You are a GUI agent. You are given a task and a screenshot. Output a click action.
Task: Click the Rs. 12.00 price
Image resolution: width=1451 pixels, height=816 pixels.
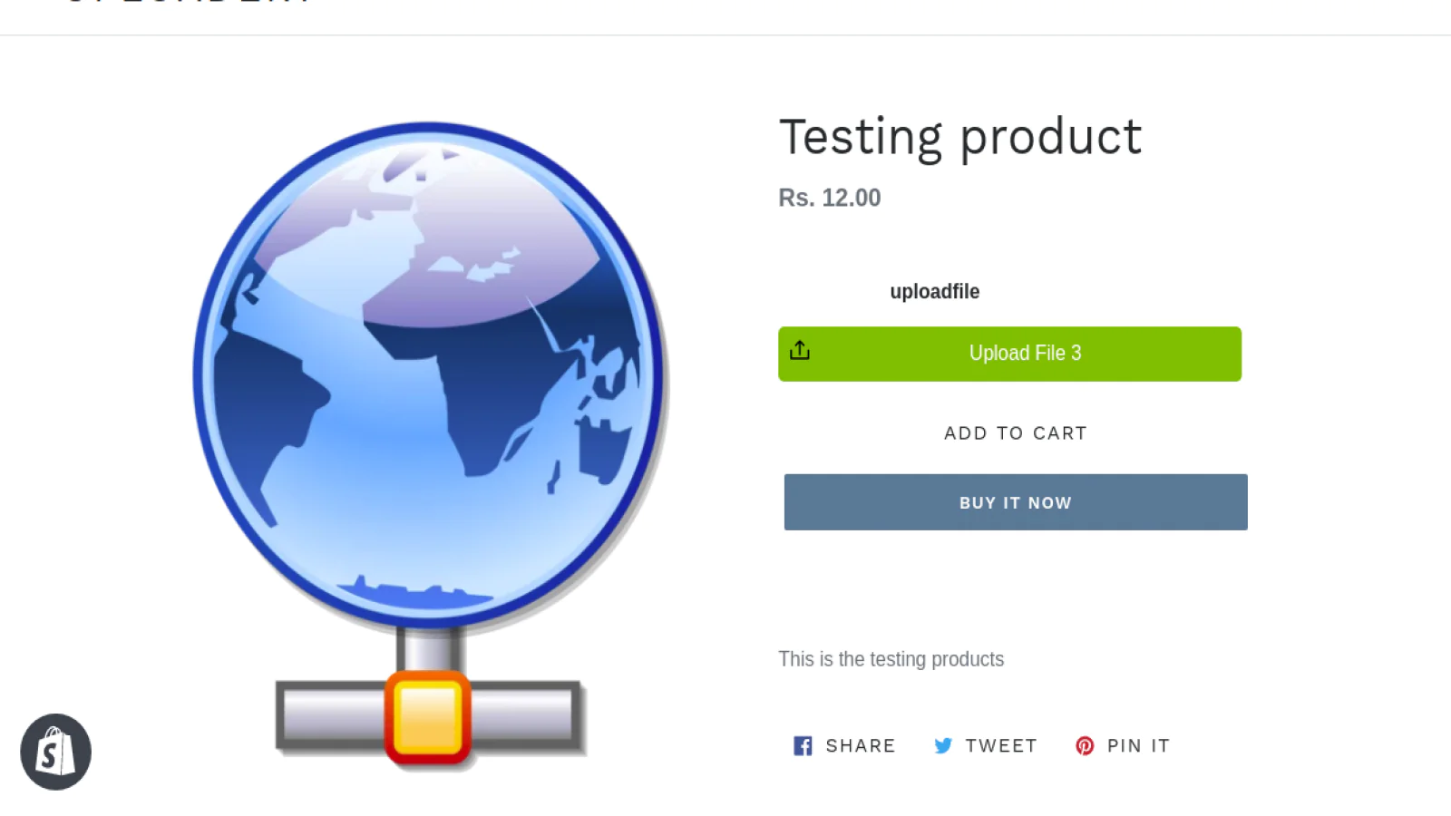point(830,198)
